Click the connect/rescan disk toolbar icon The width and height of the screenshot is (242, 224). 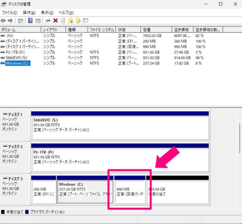point(48,21)
